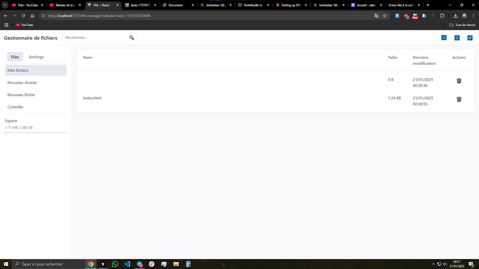Click the blue checkmark select icon
This screenshot has height=269, width=479.
coord(470,38)
